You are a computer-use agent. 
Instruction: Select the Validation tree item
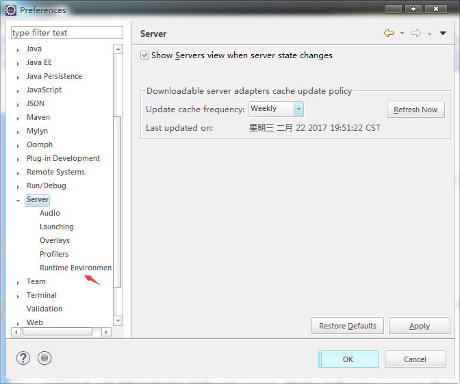point(44,309)
